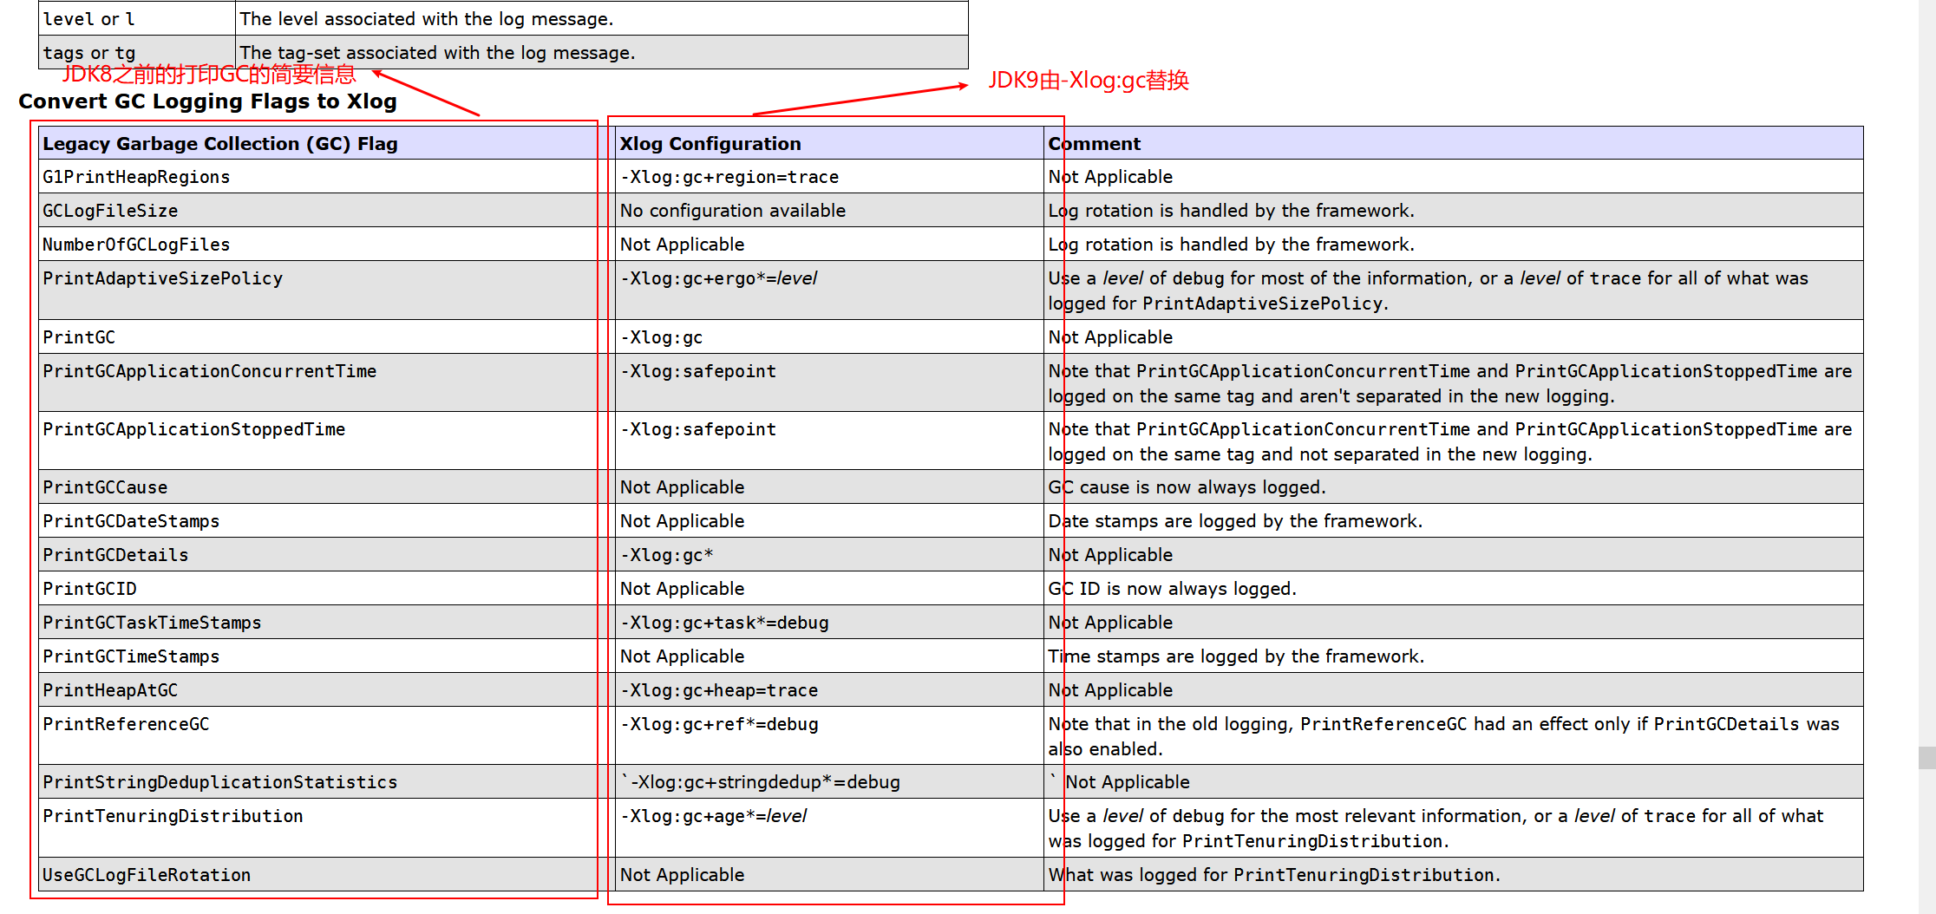This screenshot has height=914, width=1936.
Task: Click 'Not Applicable' config in PrintGCCause row
Action: tap(683, 487)
